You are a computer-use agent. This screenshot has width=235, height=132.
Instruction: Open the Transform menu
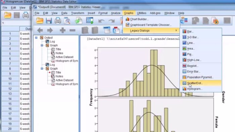[x=78, y=13]
